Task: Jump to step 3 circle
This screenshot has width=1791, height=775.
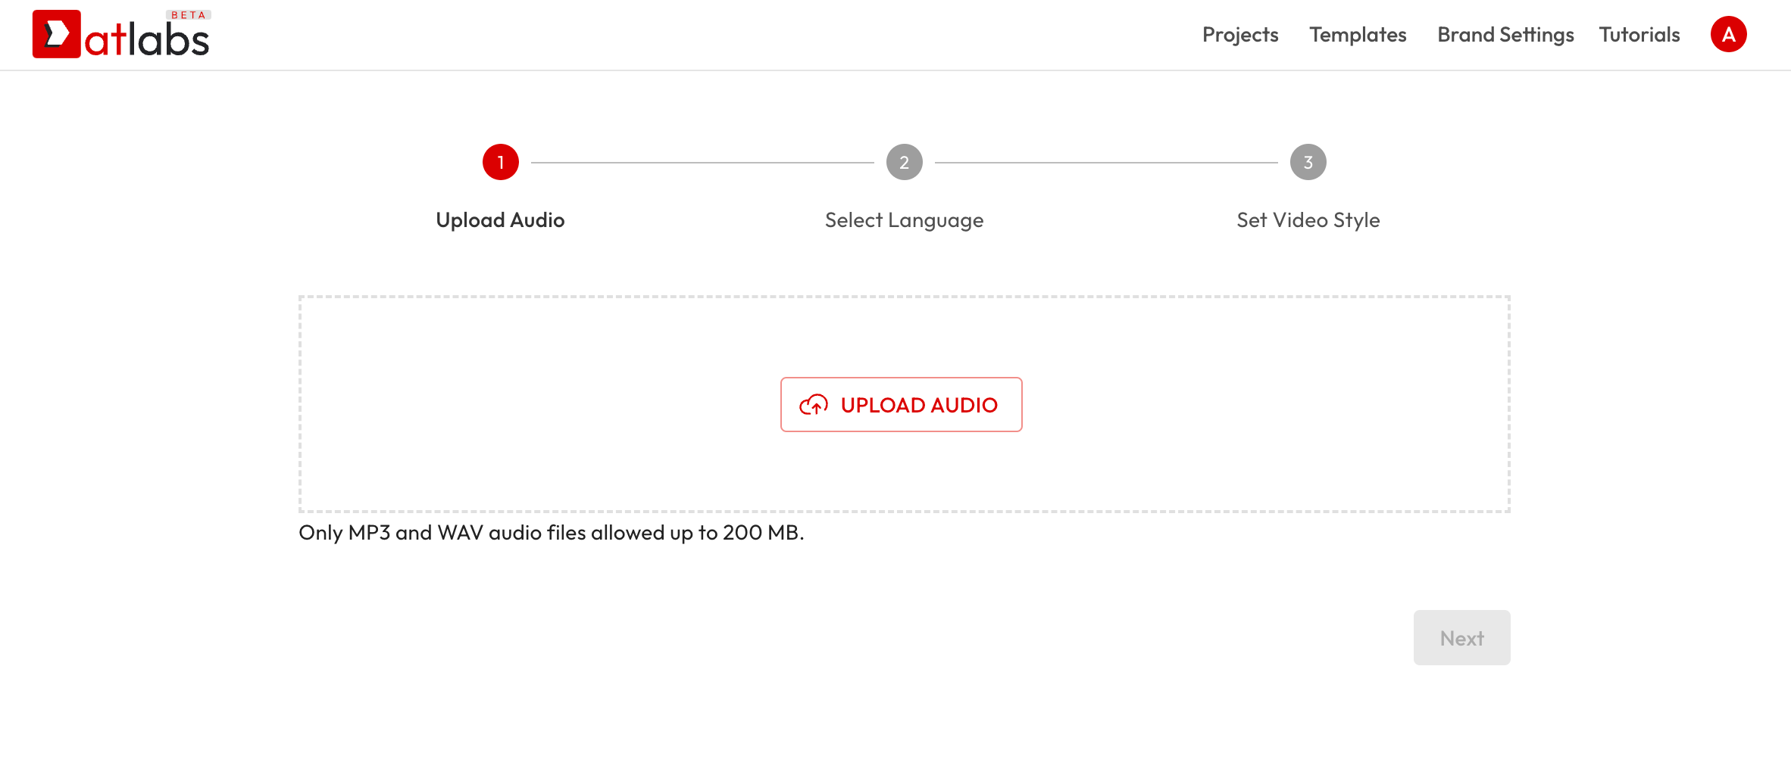Action: pos(1308,162)
